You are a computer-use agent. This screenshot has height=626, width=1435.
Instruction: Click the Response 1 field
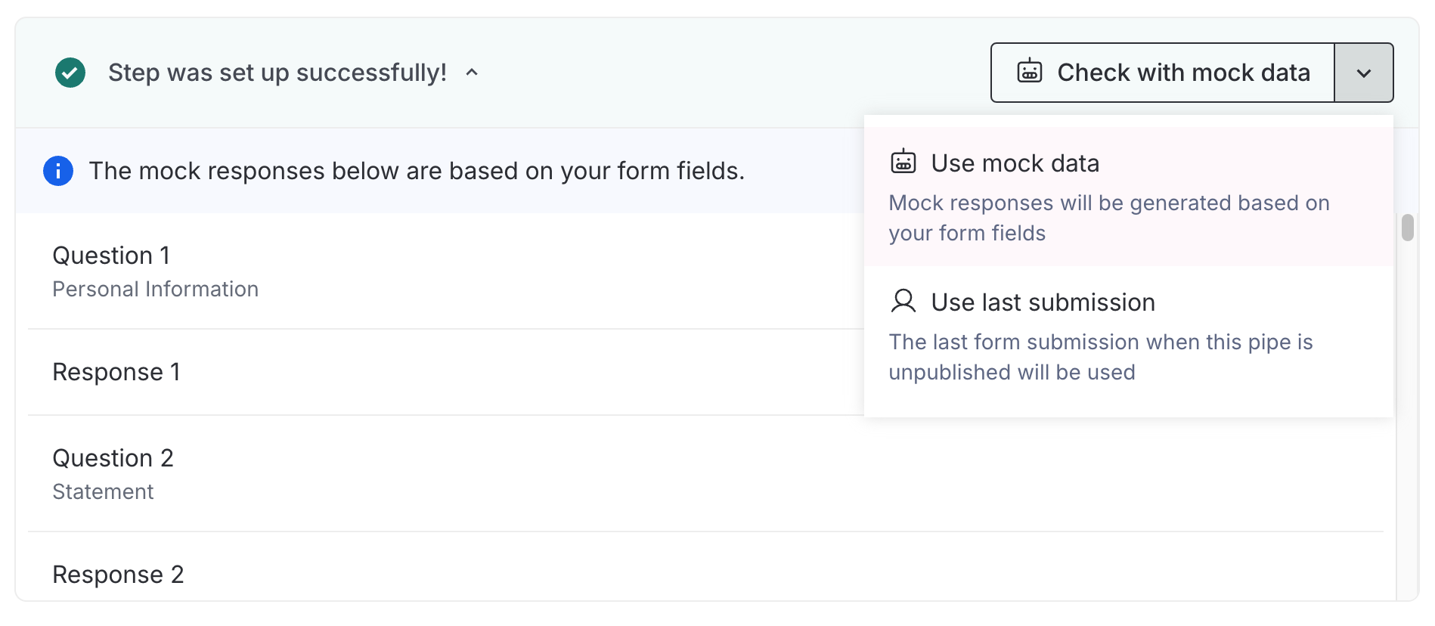pyautogui.click(x=116, y=372)
